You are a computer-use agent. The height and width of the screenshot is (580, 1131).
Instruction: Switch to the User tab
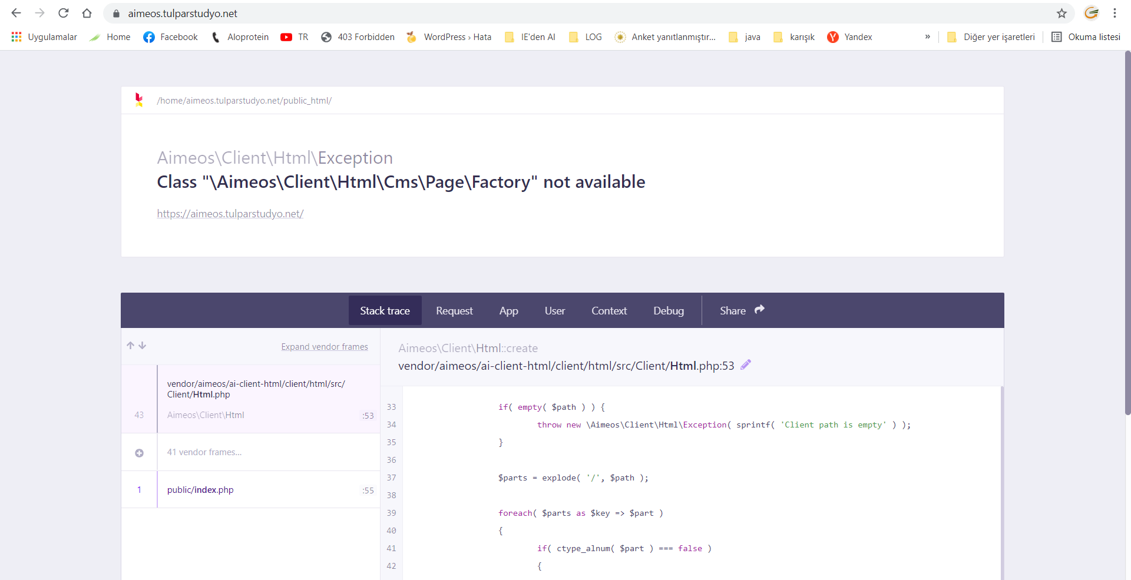[x=555, y=310]
